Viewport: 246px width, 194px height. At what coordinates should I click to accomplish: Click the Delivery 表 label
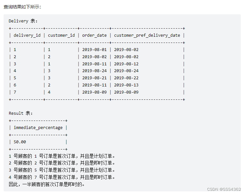click(x=23, y=21)
